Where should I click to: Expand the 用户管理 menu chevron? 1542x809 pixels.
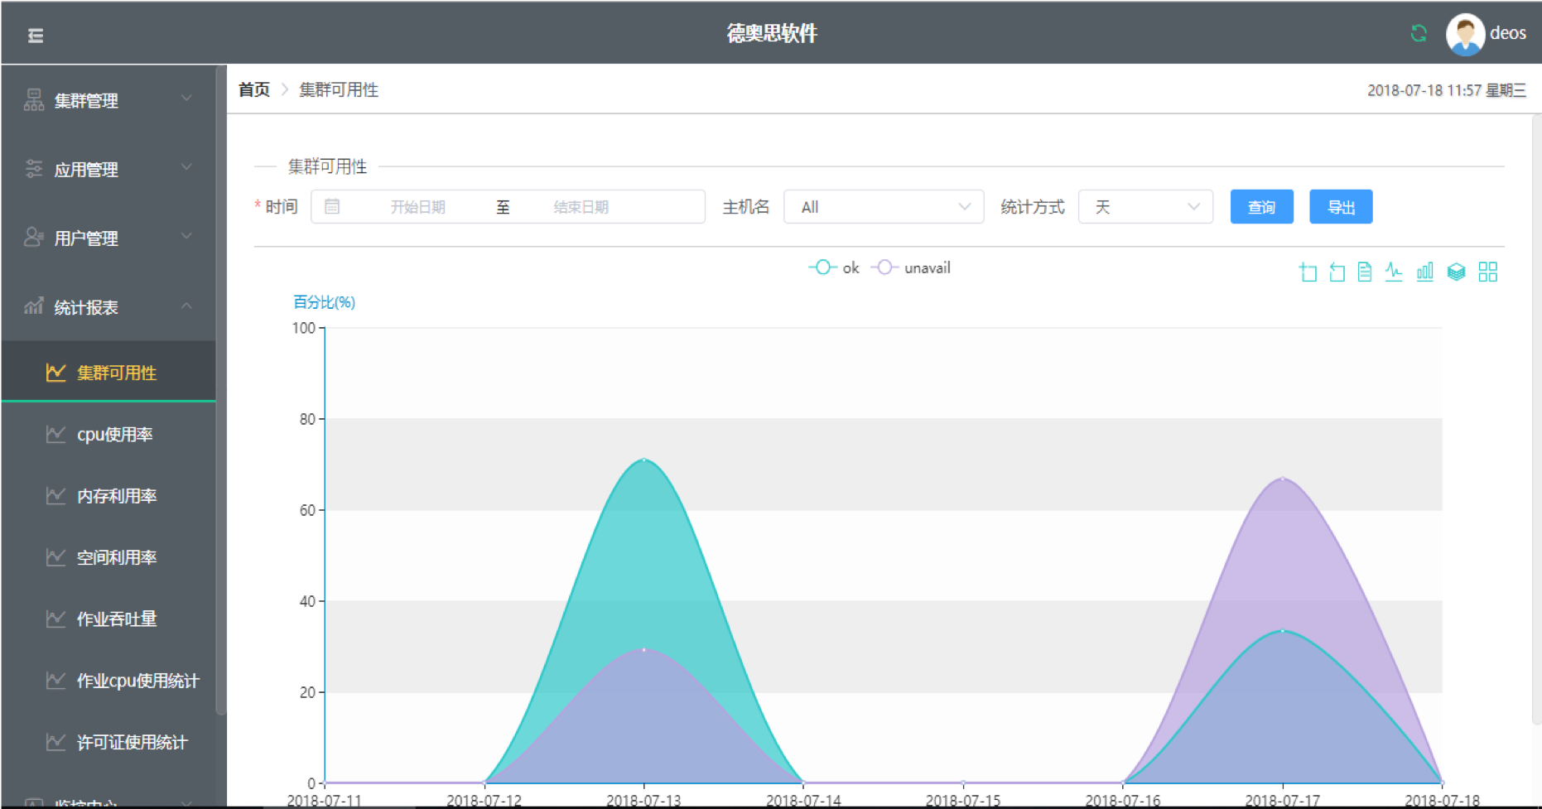click(186, 236)
